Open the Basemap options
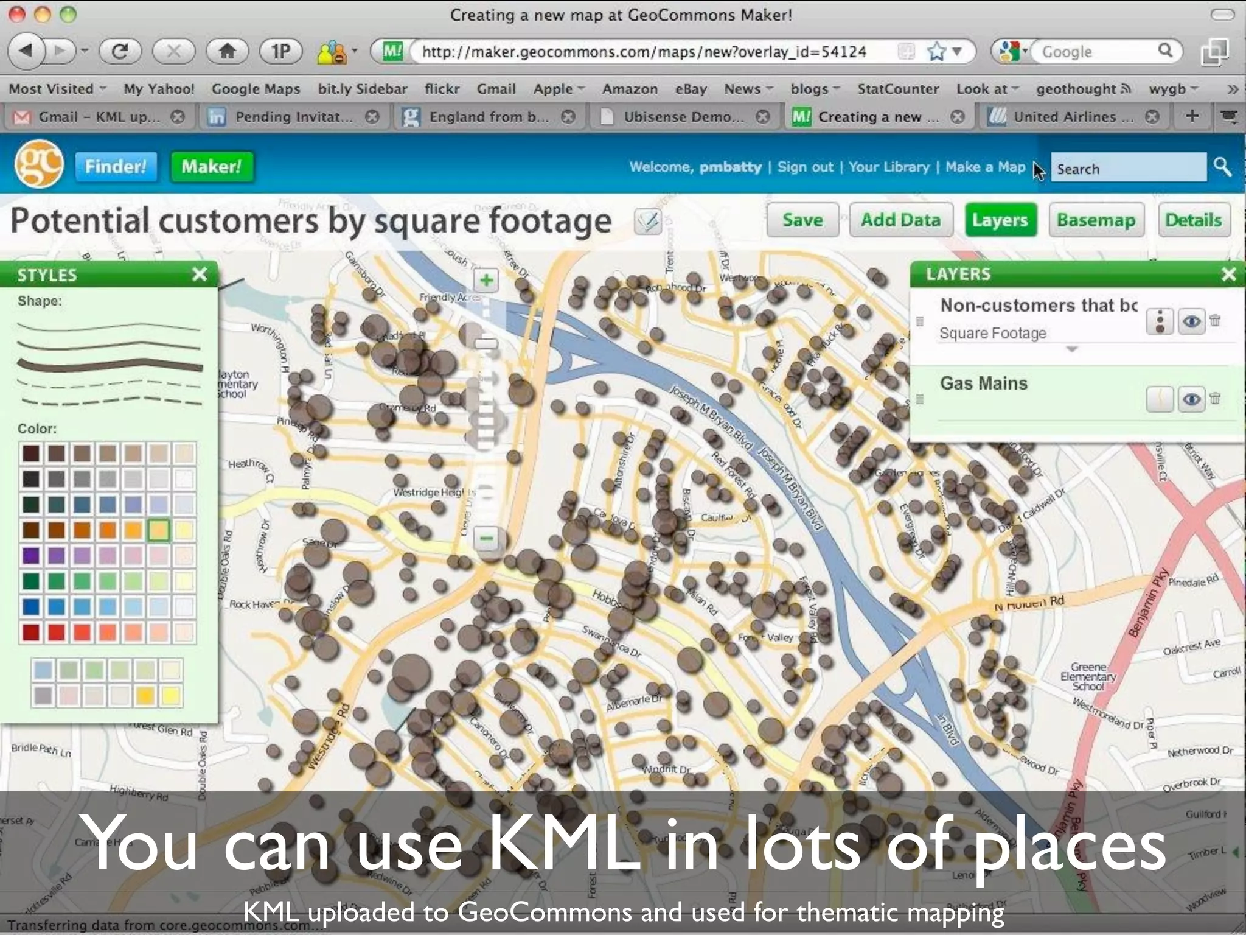 tap(1096, 220)
